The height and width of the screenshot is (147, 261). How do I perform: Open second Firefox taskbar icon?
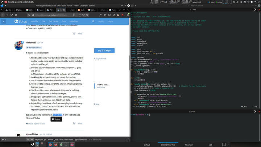56,145
